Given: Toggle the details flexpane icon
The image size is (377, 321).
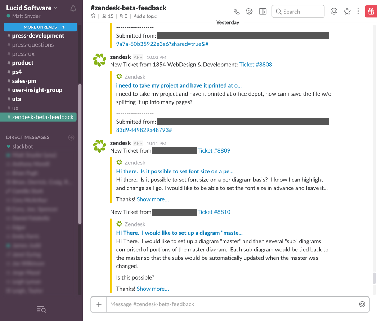Looking at the screenshot, I should [262, 11].
